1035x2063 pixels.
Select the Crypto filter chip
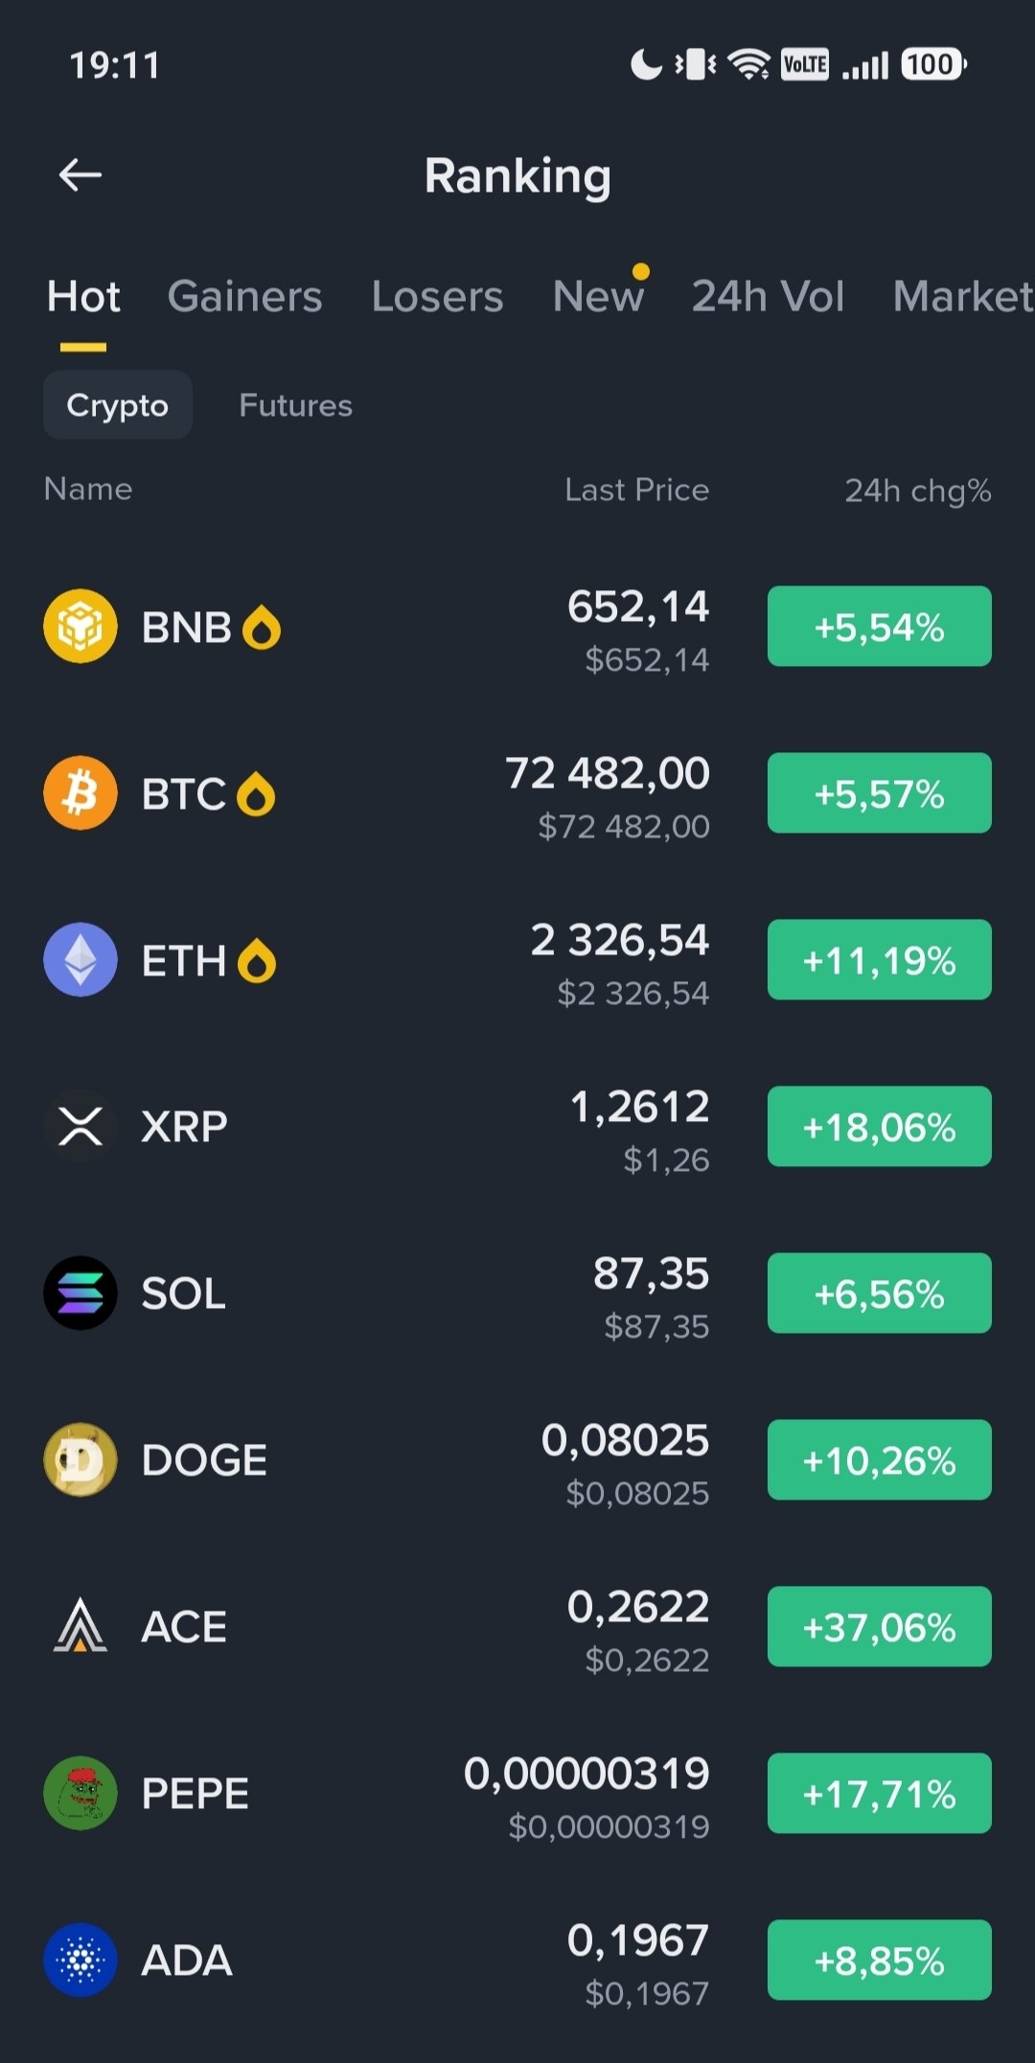[x=118, y=405]
